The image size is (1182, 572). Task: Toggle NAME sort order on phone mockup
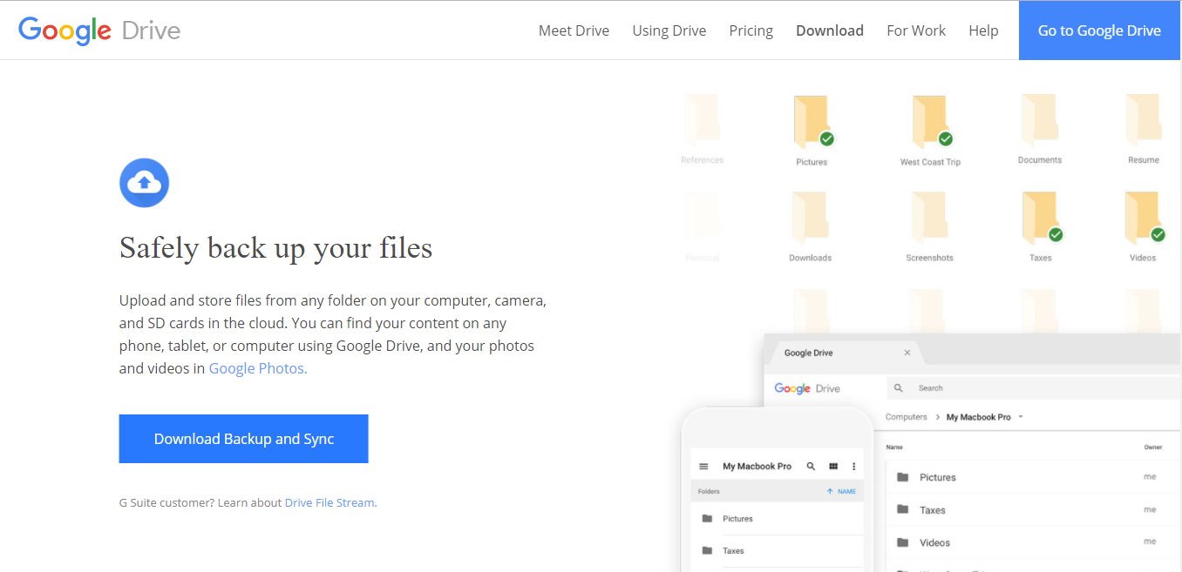841,491
